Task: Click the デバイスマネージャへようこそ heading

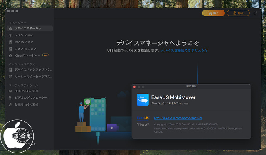Action: click(x=158, y=43)
